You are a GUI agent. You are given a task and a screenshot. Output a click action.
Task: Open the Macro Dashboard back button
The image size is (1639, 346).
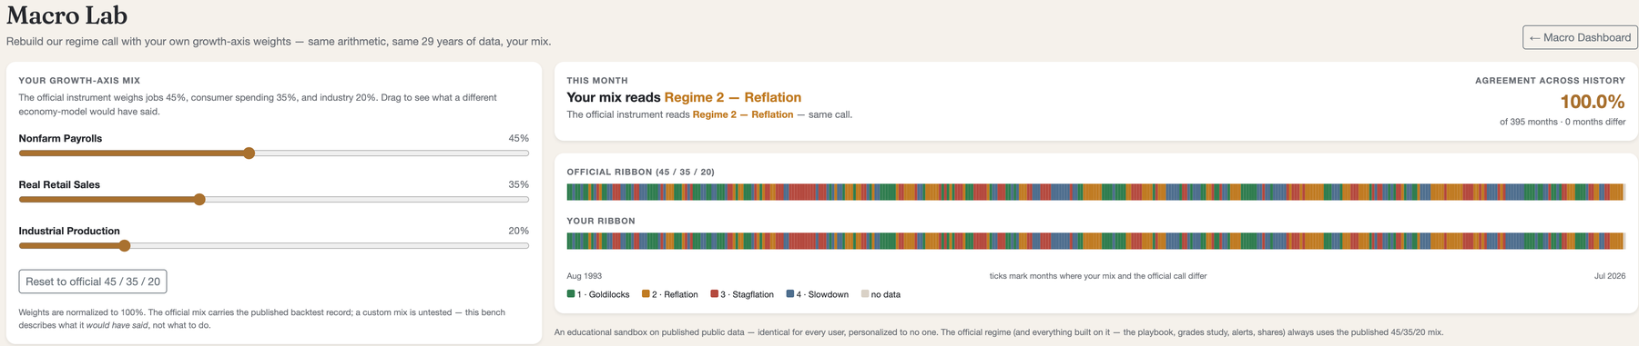tap(1580, 37)
